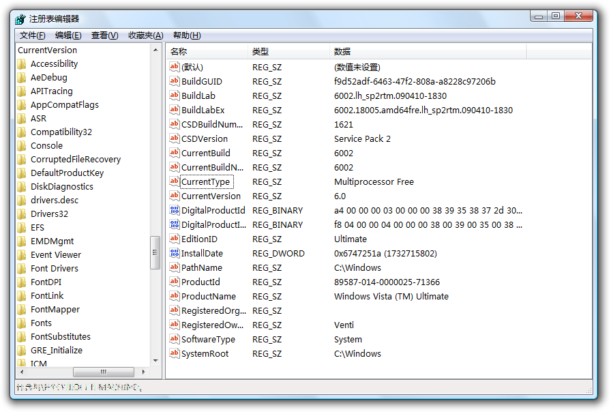This screenshot has width=611, height=412.
Task: Open the 编辑(E) menu
Action: [x=68, y=35]
